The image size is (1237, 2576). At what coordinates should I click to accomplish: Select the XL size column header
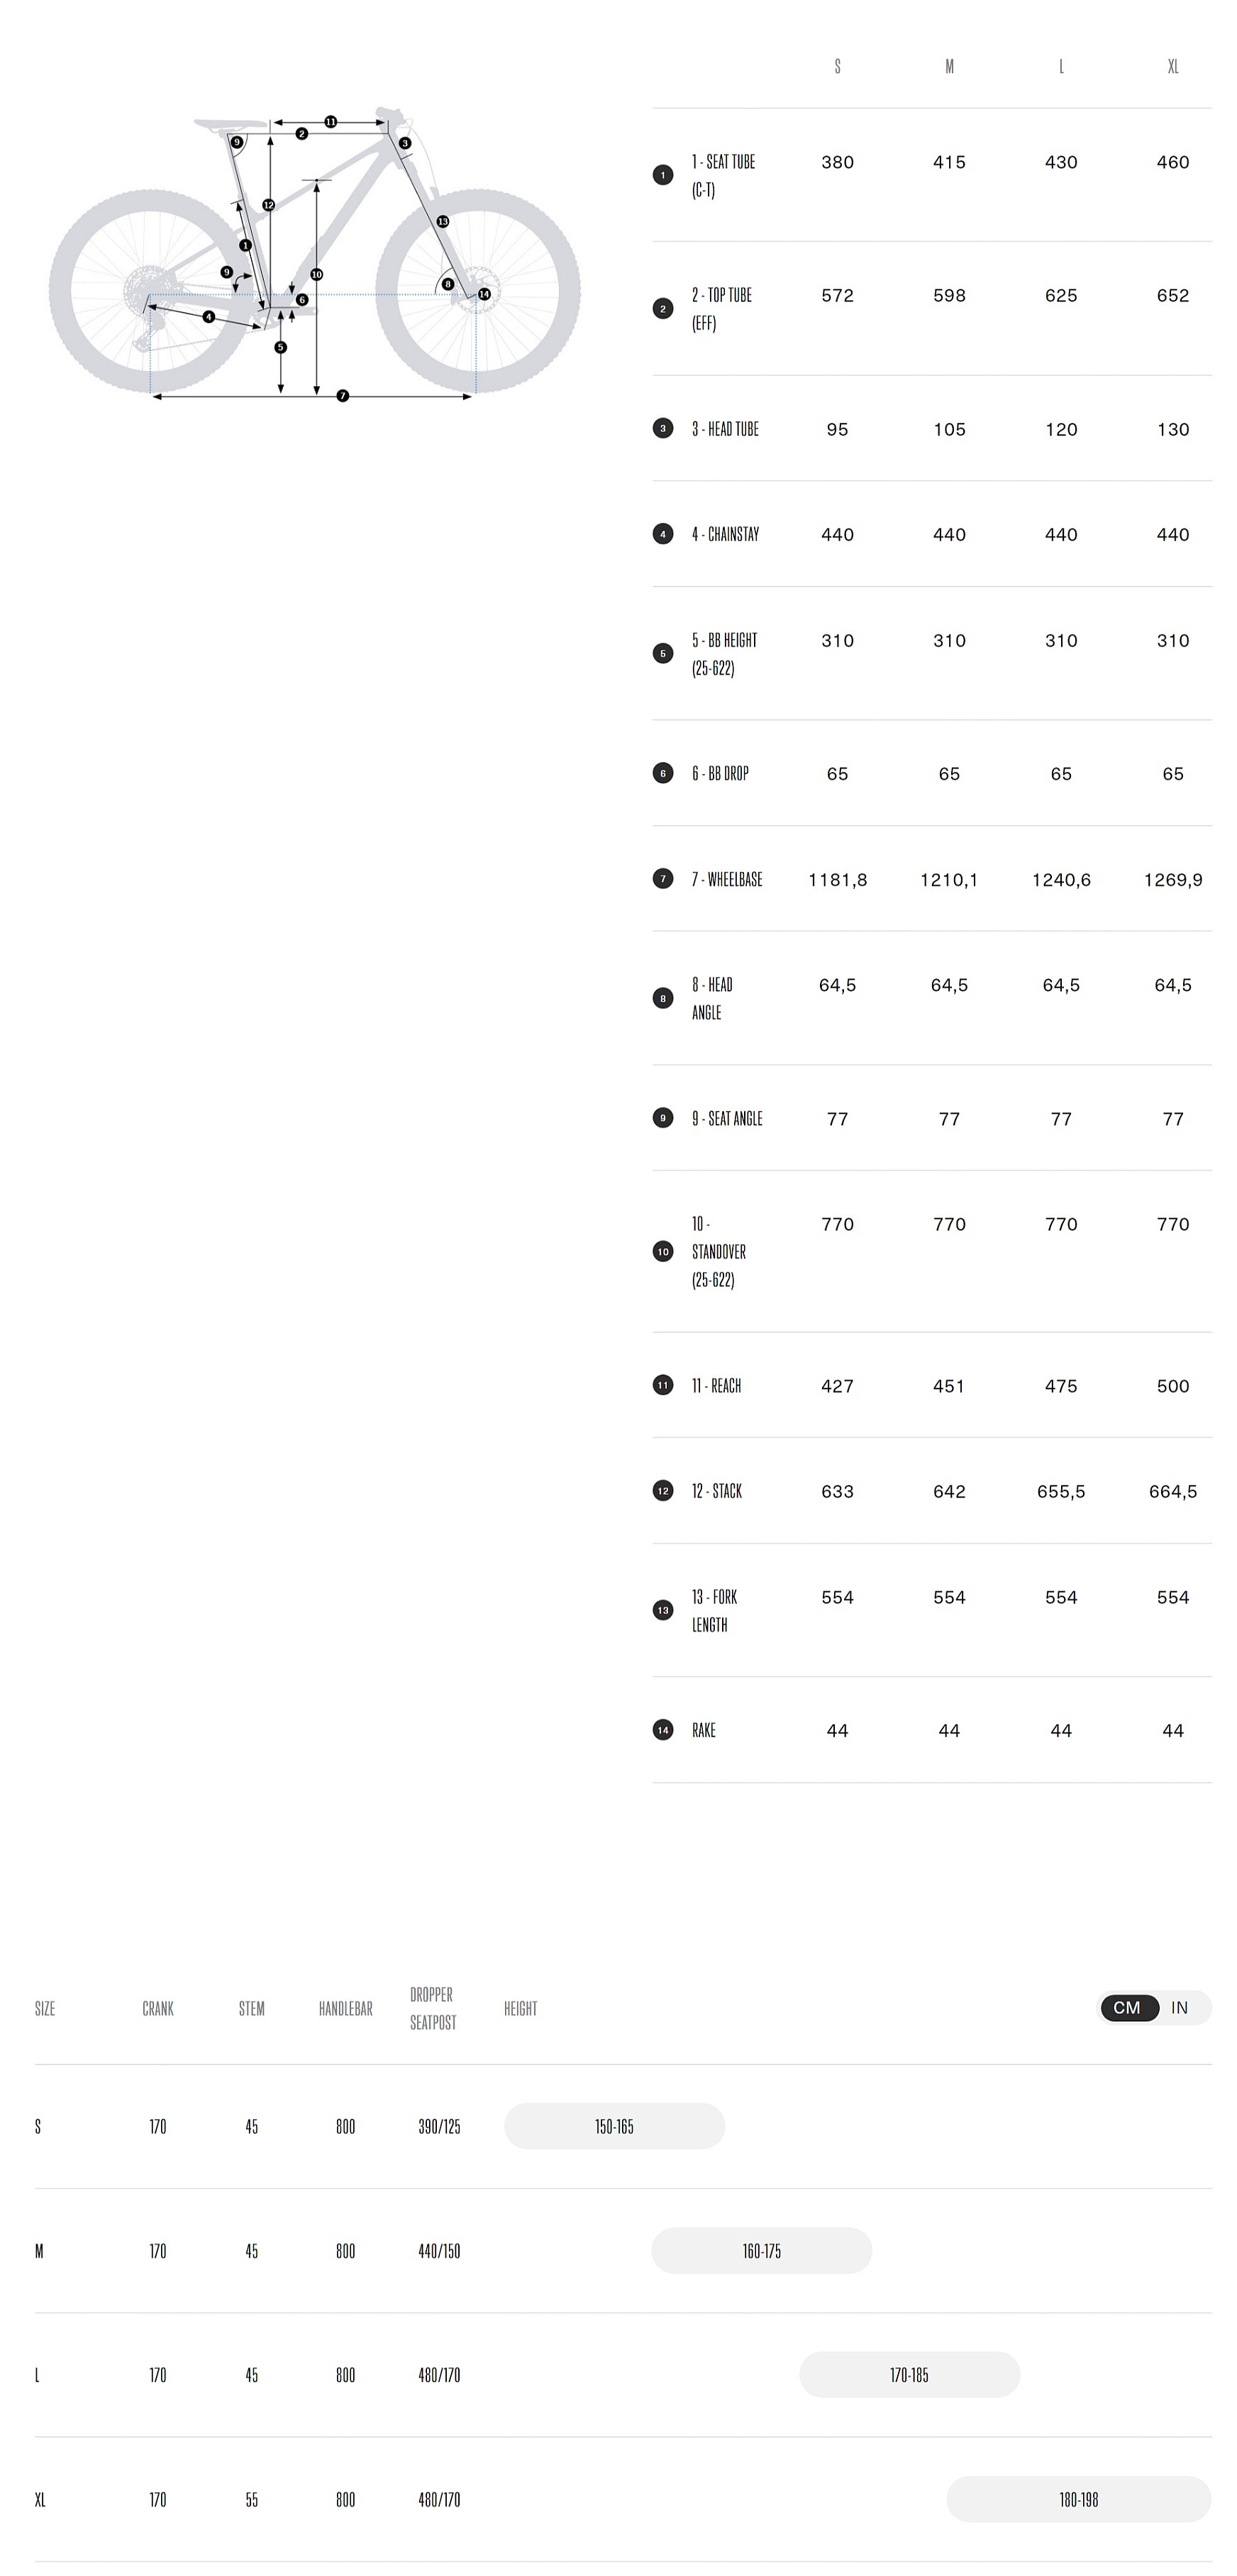pyautogui.click(x=1173, y=66)
